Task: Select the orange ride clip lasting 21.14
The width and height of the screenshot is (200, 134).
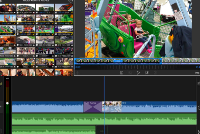Action: tap(64, 9)
